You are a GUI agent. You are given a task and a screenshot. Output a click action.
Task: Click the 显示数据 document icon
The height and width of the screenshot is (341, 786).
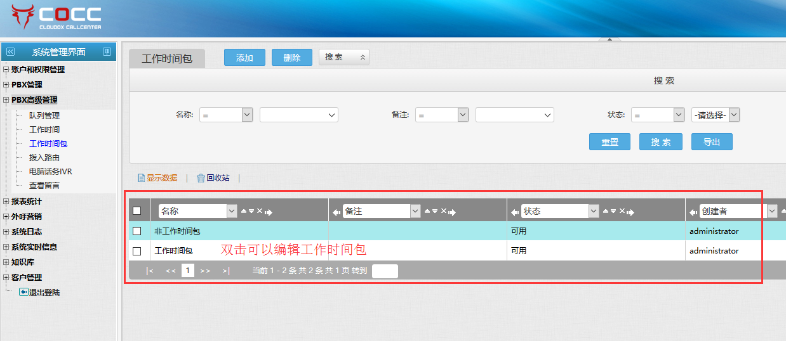pyautogui.click(x=141, y=178)
